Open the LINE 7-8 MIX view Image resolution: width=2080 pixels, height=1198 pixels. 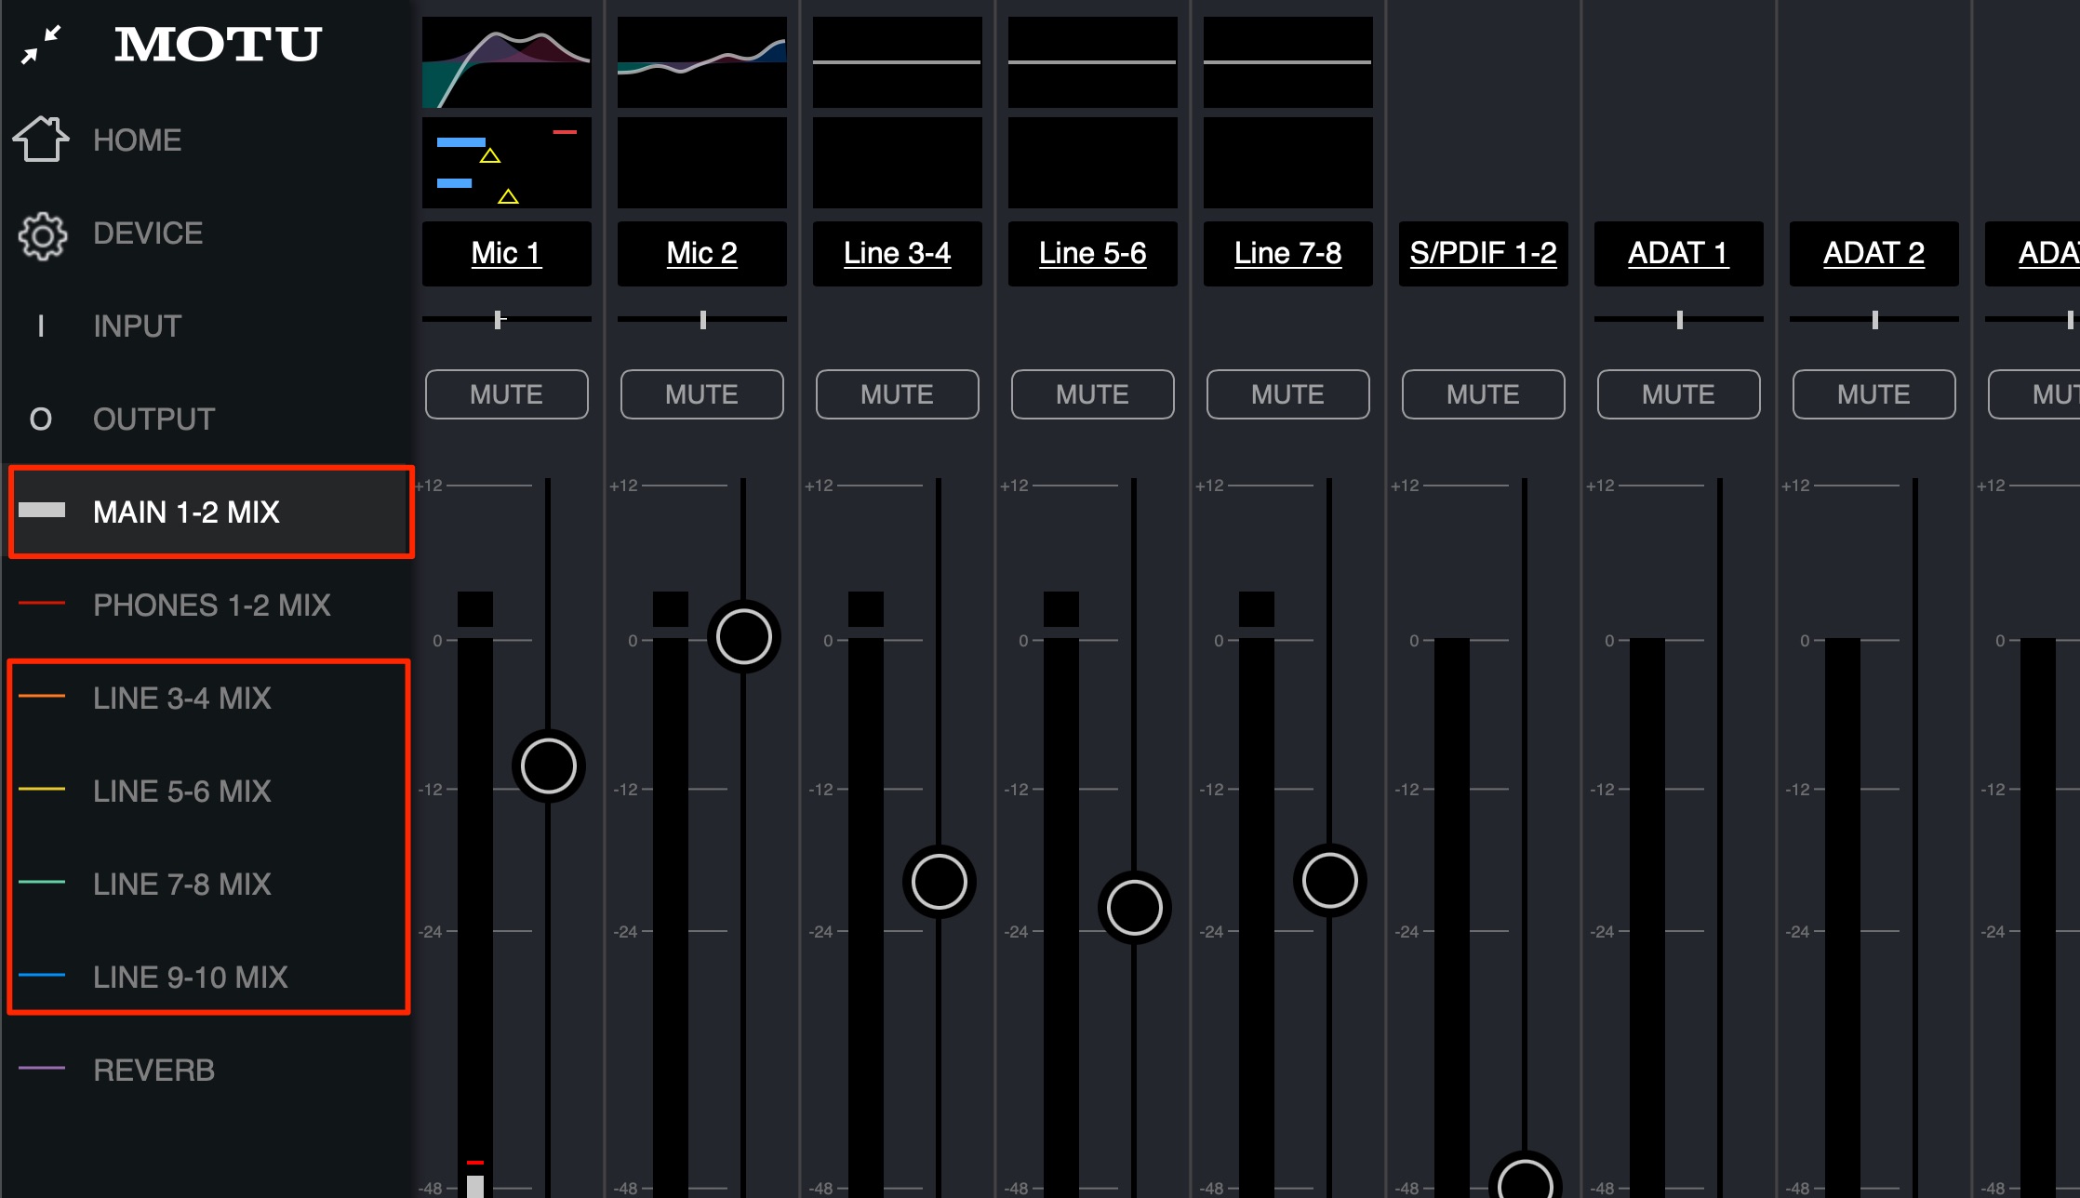[x=206, y=885]
